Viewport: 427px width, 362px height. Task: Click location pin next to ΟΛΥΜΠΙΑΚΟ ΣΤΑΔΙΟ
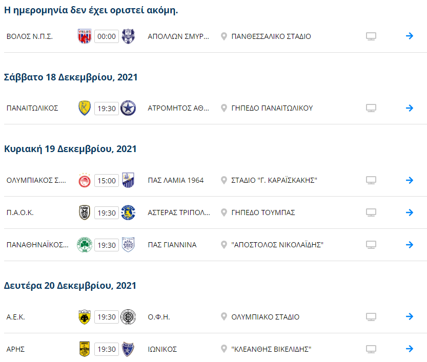click(223, 317)
